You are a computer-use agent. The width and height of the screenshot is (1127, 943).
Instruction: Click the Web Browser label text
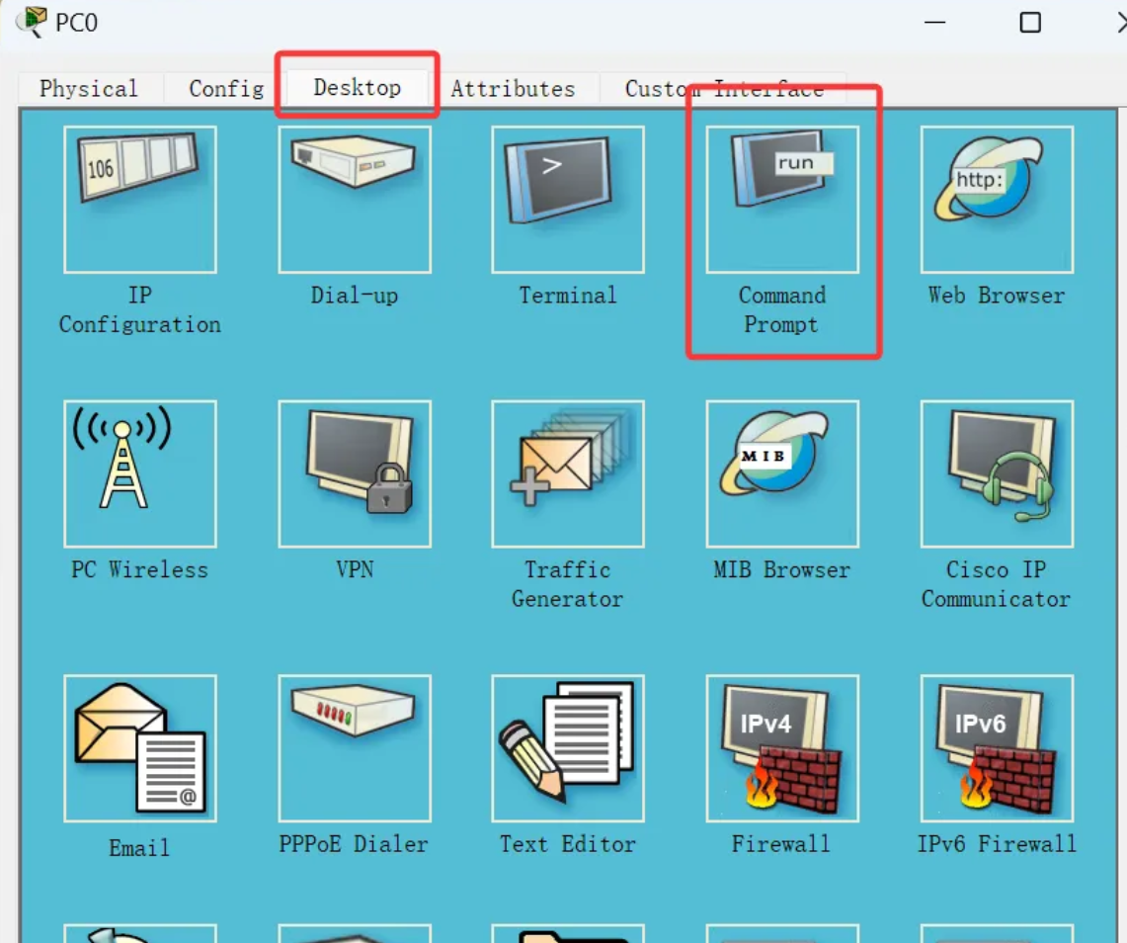point(997,296)
